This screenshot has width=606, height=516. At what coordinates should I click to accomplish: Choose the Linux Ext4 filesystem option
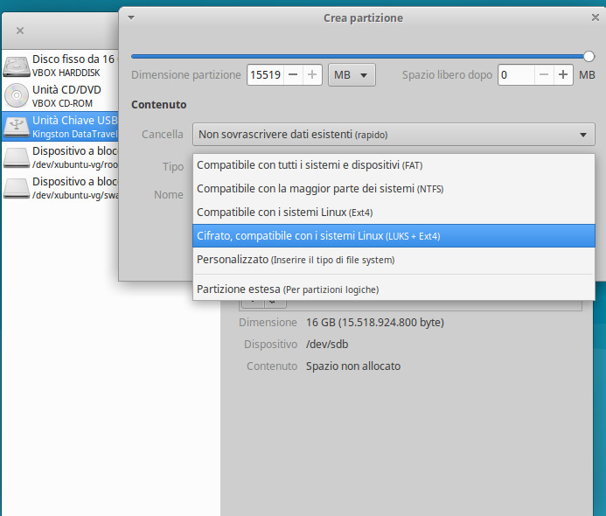click(x=394, y=213)
